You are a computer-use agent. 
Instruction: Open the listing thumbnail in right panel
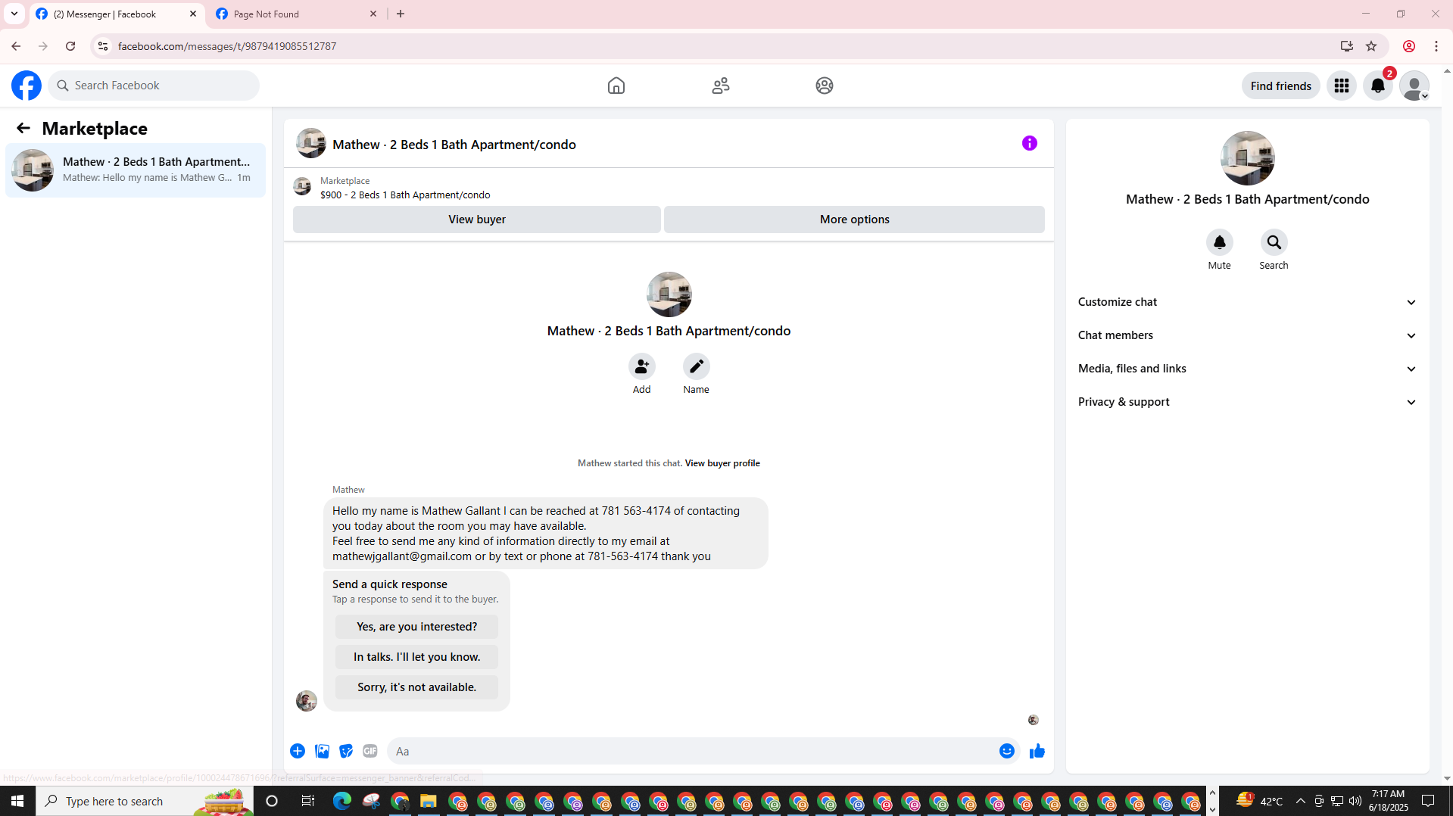pos(1248,158)
